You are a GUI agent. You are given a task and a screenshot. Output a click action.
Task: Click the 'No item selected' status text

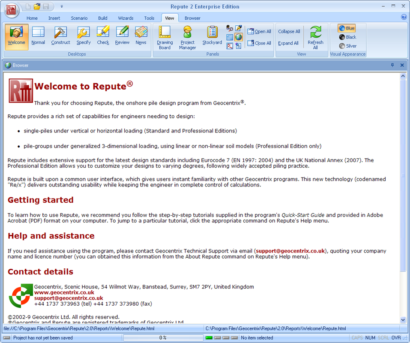pos(257,338)
